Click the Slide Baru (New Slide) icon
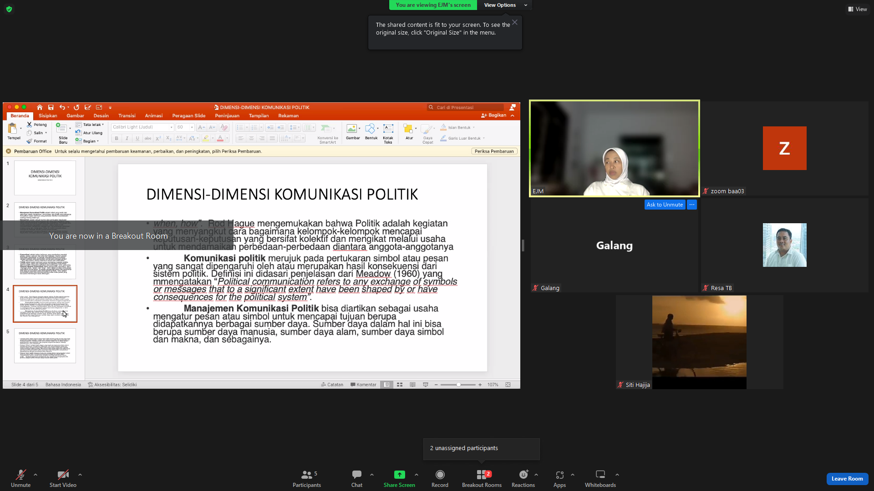The width and height of the screenshot is (874, 491). click(x=61, y=128)
